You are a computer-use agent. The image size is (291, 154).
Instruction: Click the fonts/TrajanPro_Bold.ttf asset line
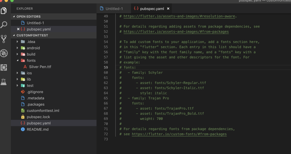pyautogui.click(x=162, y=114)
